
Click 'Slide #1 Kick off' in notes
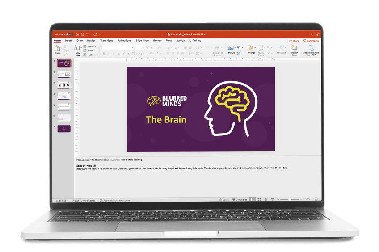pos(86,166)
